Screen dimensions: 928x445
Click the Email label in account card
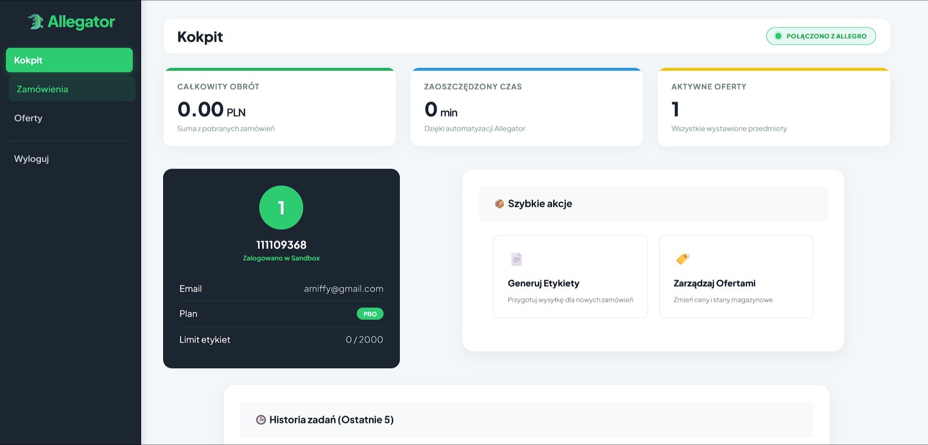coord(191,289)
